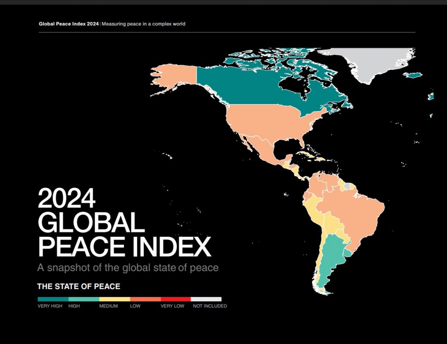Image resolution: width=447 pixels, height=344 pixels.
Task: Click the 'THE STATE OF PEACE' heading
Action: click(79, 286)
